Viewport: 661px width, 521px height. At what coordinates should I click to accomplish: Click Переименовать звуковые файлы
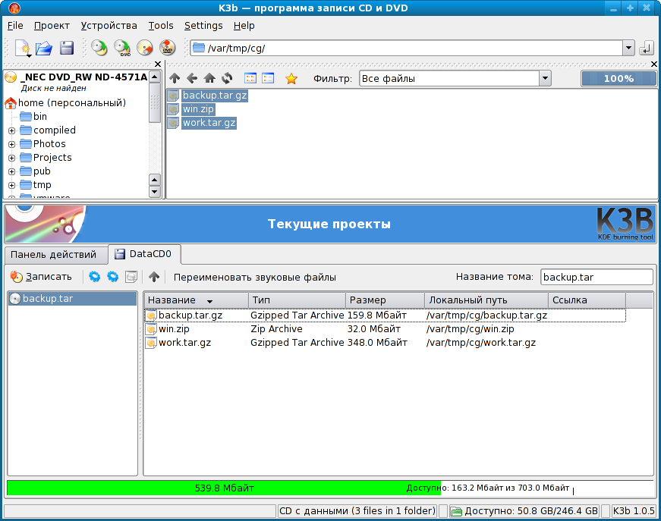[255, 277]
